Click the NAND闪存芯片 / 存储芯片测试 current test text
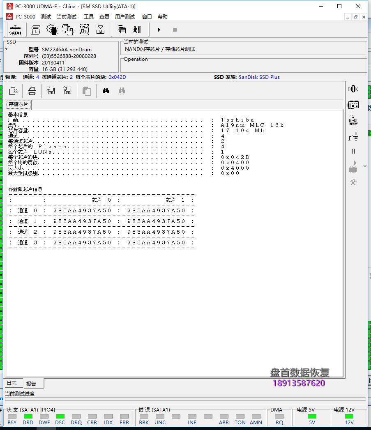 coord(160,49)
